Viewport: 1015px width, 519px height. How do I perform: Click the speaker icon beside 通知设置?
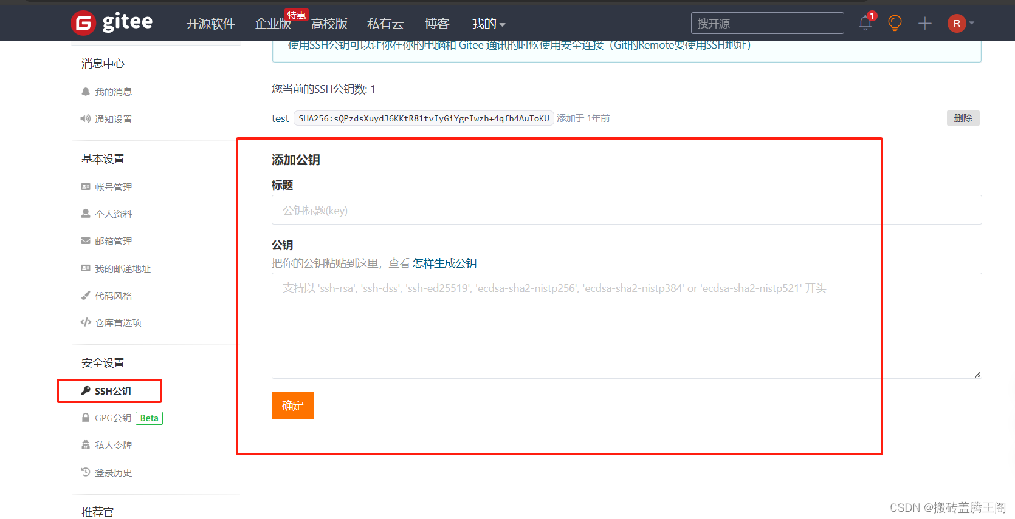coord(86,119)
